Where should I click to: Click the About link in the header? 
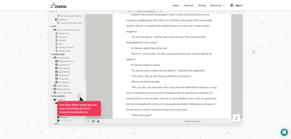(x=176, y=5)
